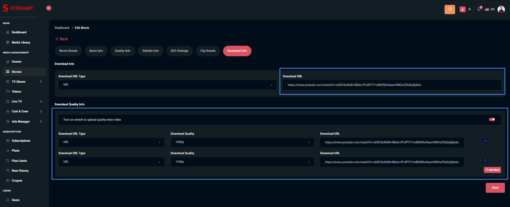This screenshot has width=510, height=207.
Task: Collapse sidebar with the red arrow icon
Action: [x=49, y=8]
